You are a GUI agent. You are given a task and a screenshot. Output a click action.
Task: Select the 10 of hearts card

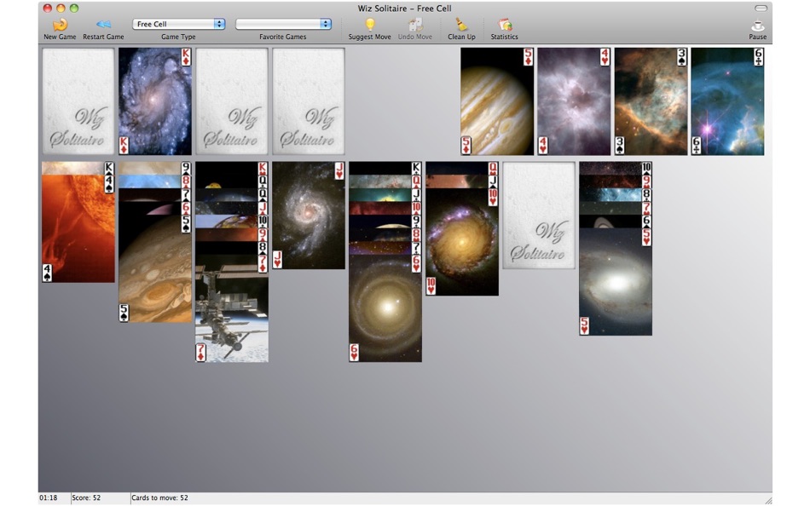pyautogui.click(x=462, y=242)
